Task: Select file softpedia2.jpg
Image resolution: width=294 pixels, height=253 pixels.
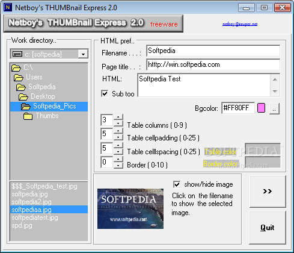Action: coord(49,202)
